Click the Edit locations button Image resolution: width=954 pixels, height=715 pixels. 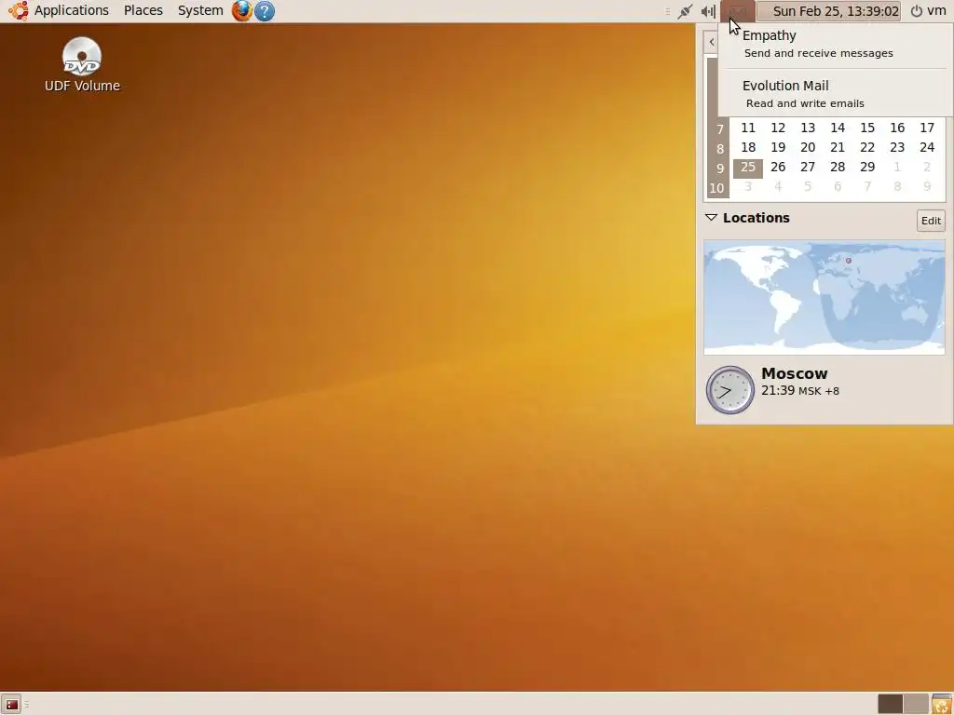pyautogui.click(x=931, y=221)
